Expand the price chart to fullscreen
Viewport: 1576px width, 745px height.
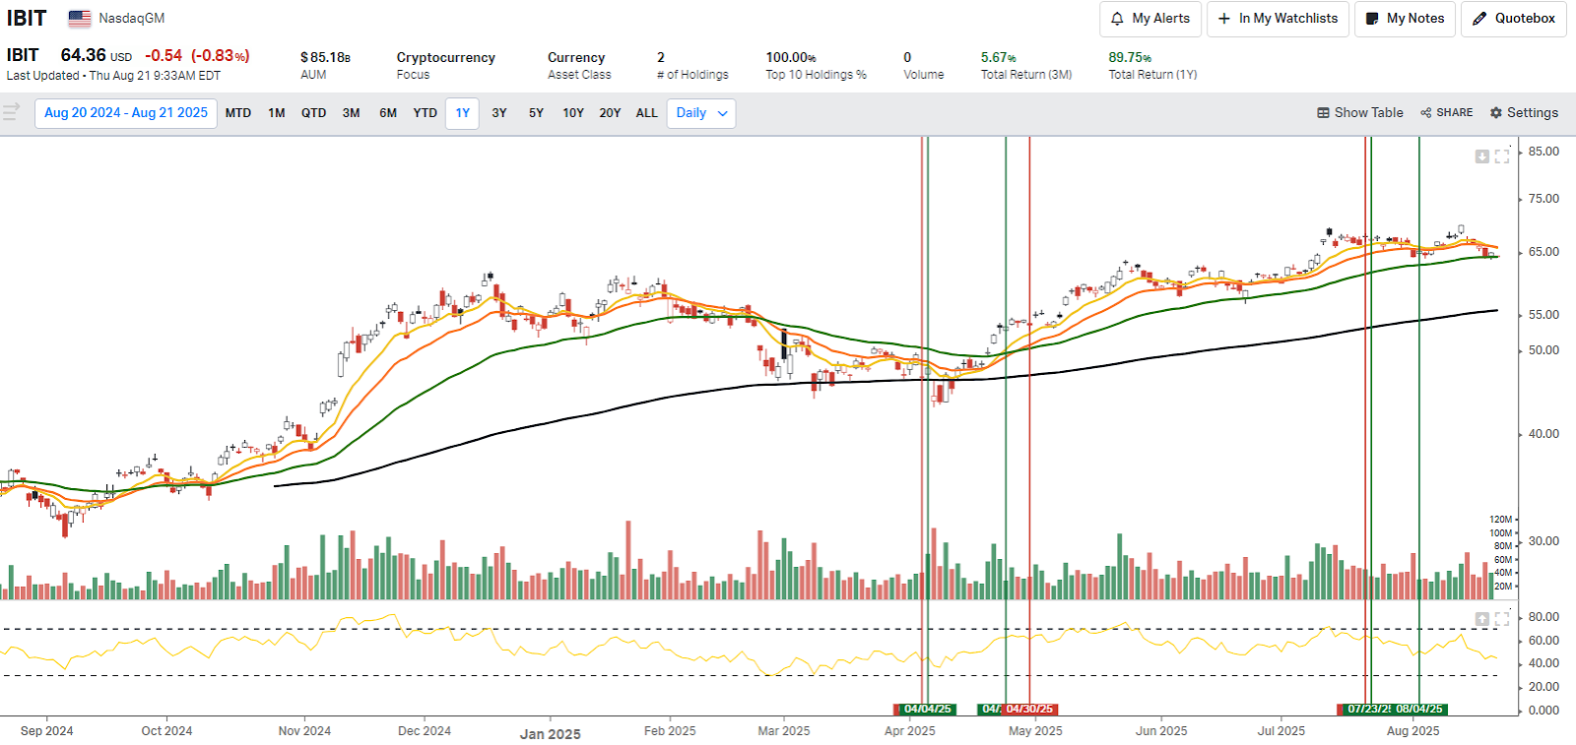click(1502, 156)
